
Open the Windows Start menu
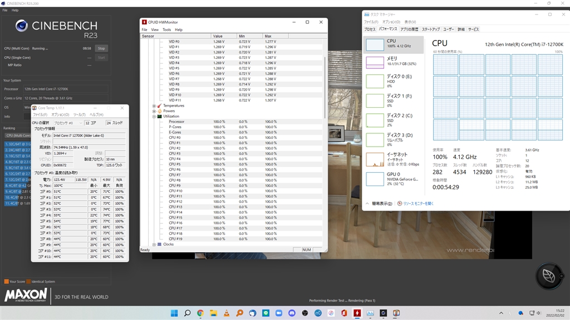(x=174, y=313)
